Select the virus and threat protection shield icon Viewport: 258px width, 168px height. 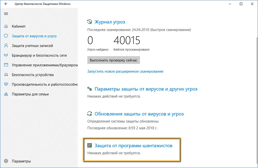tap(6, 36)
